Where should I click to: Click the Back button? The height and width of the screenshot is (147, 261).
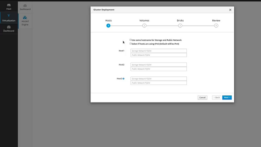pos(217,97)
